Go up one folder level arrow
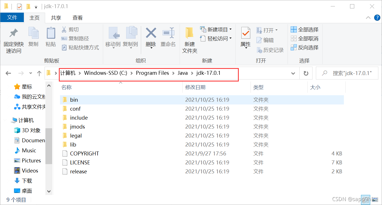The image size is (382, 205). click(39, 73)
